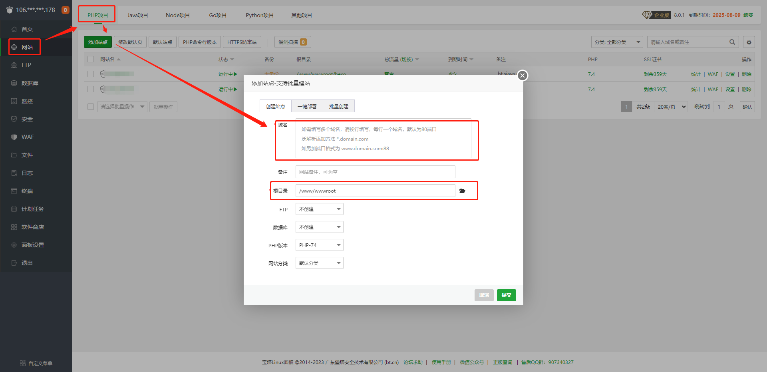Click the folder browse icon beside 根目录
The height and width of the screenshot is (372, 767).
[x=462, y=191]
